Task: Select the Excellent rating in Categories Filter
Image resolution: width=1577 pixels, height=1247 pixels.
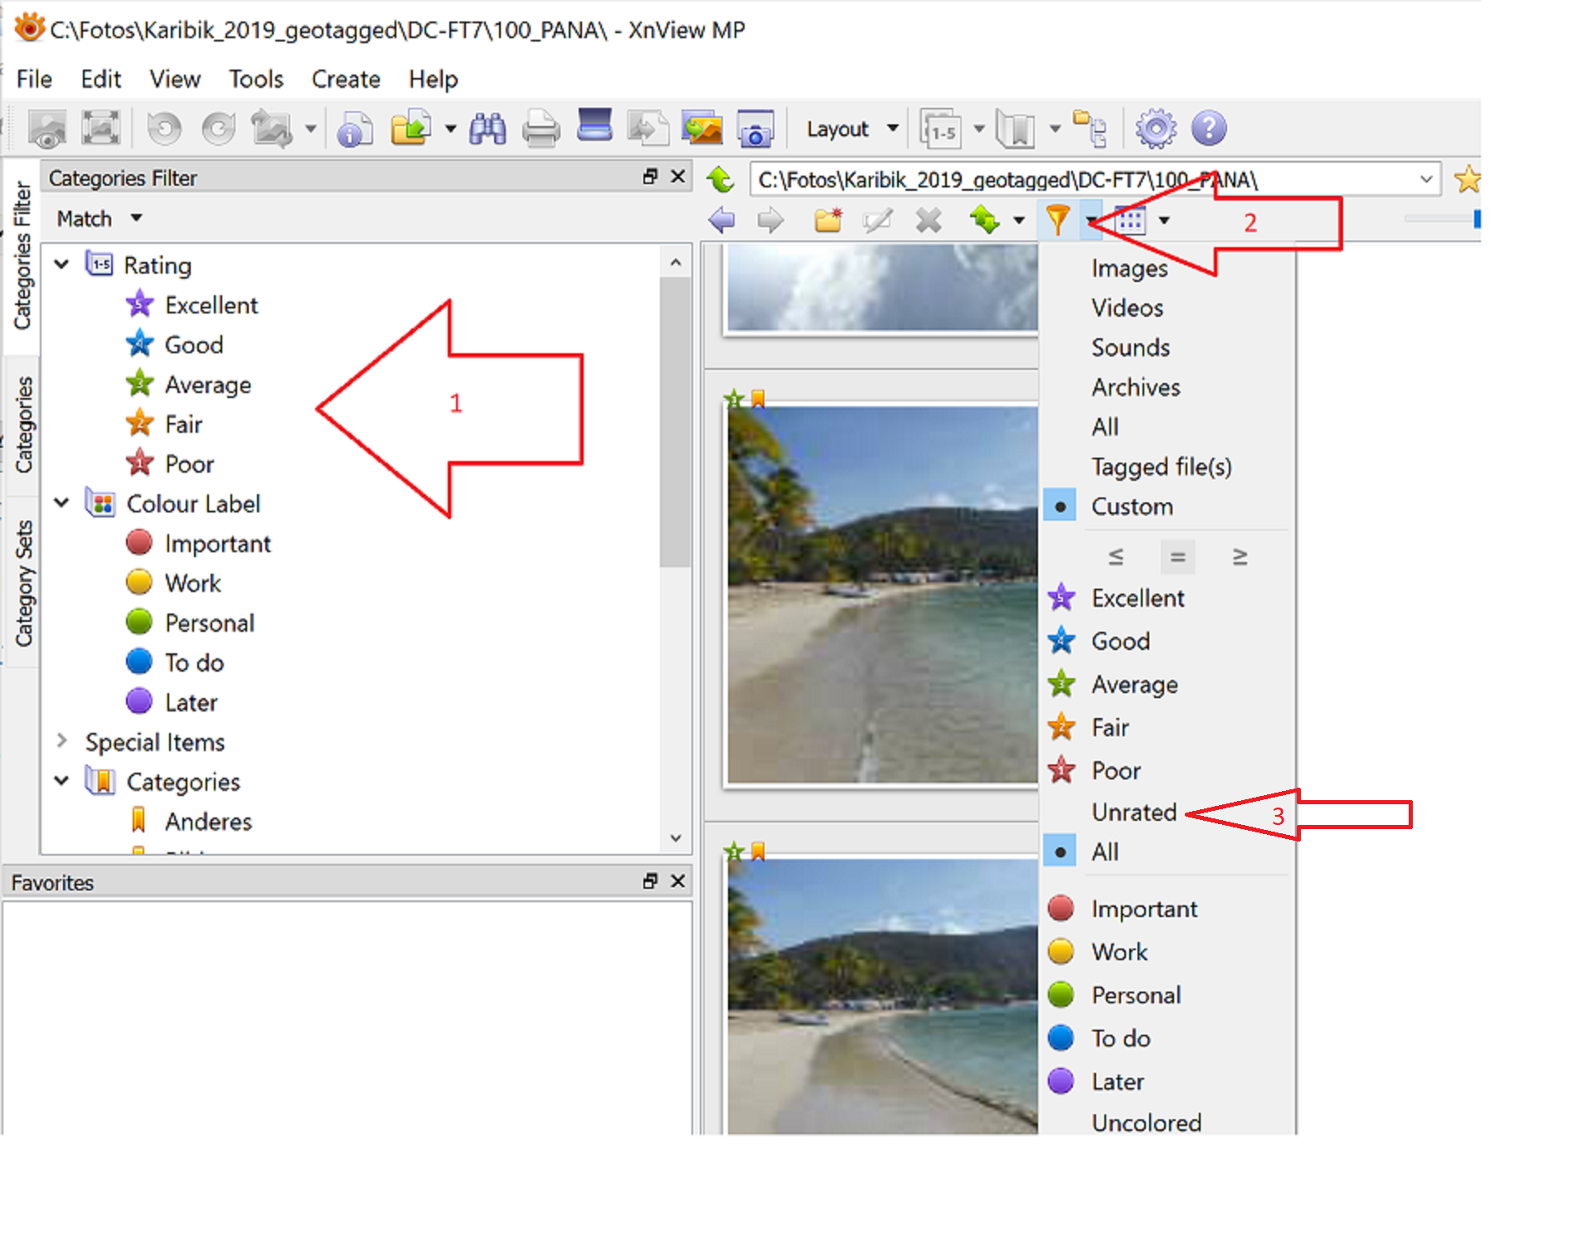Action: coord(211,305)
